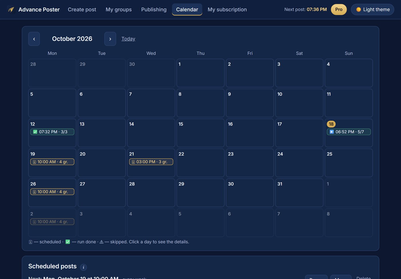
Task: Click the Pro badge button
Action: (339, 9)
